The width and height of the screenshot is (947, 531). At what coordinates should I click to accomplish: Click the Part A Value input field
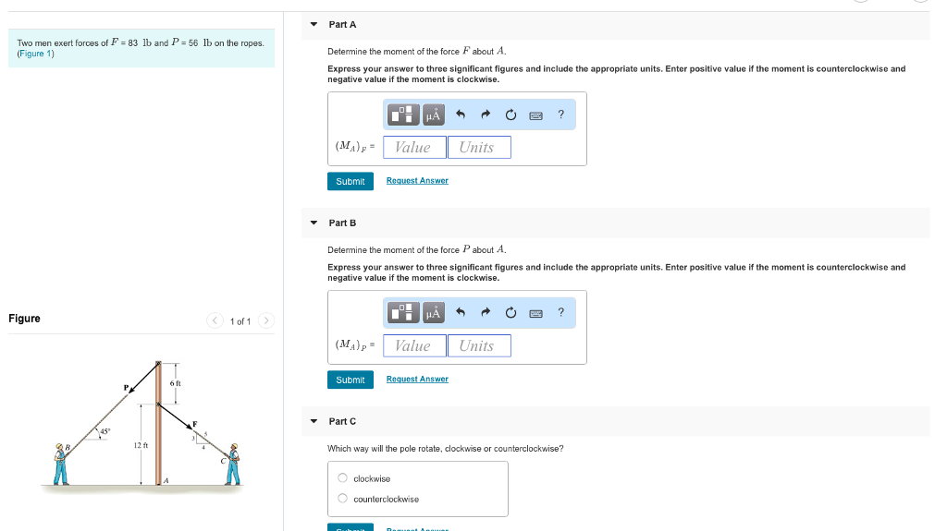tap(413, 147)
